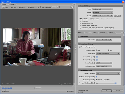Image resolution: width=125 pixels, height=94 pixels.
Task: Click the video preview thumbnail
Action: 37,47
